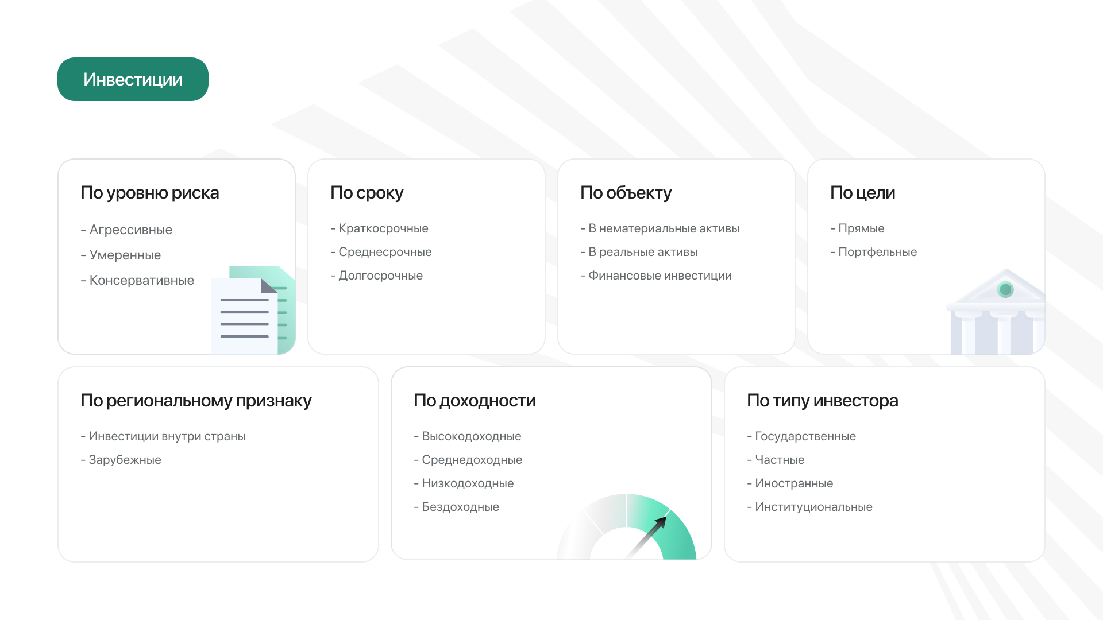Select the По объекту heading

point(626,193)
